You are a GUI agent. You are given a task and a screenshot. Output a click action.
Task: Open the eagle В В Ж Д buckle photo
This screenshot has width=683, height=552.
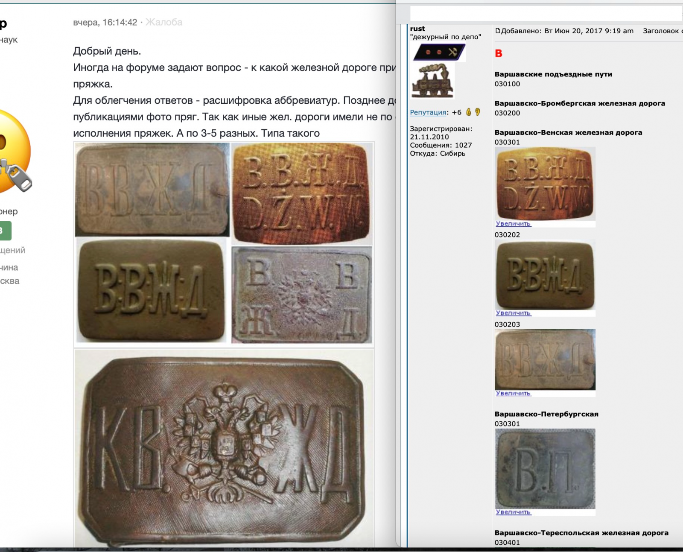pyautogui.click(x=302, y=295)
